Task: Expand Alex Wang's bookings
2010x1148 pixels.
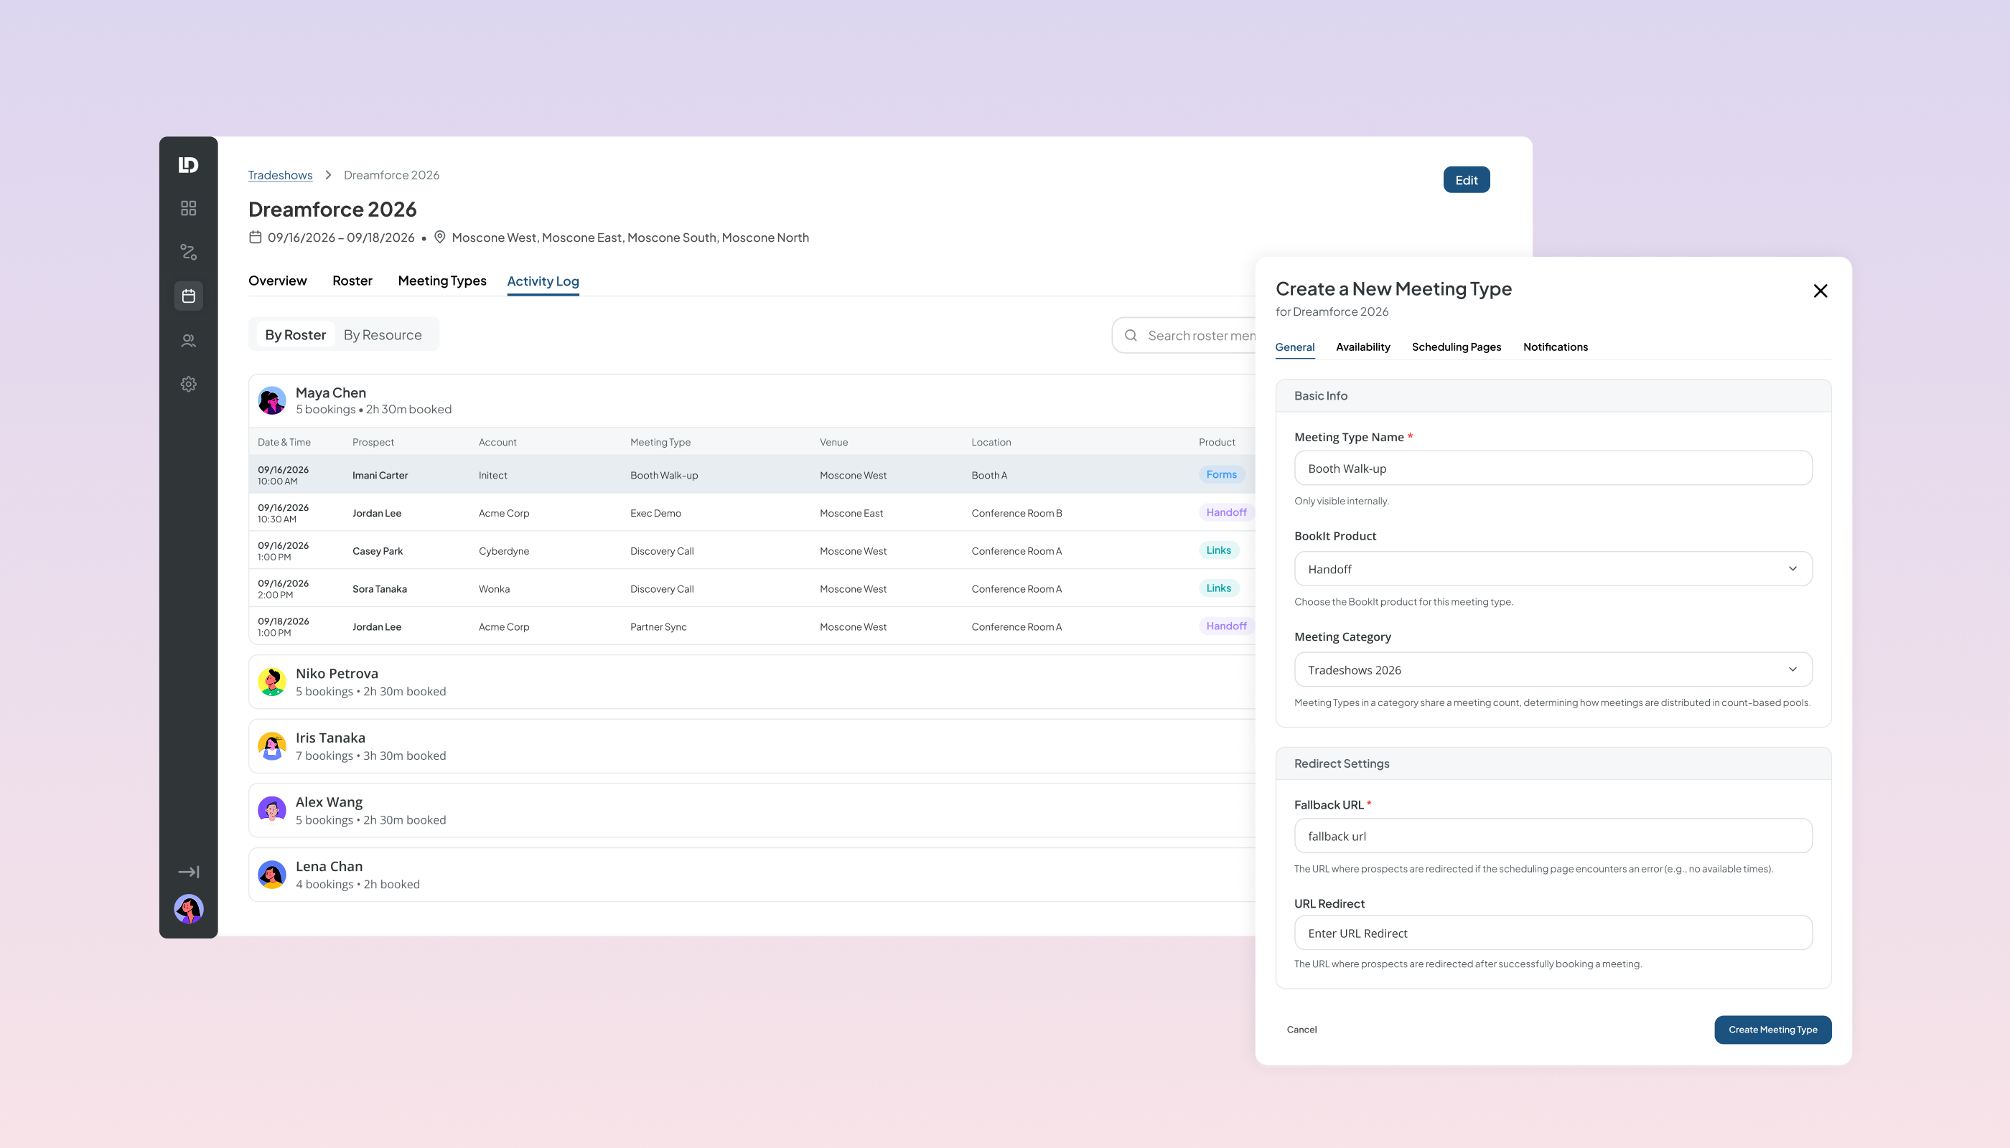Action: (751, 811)
